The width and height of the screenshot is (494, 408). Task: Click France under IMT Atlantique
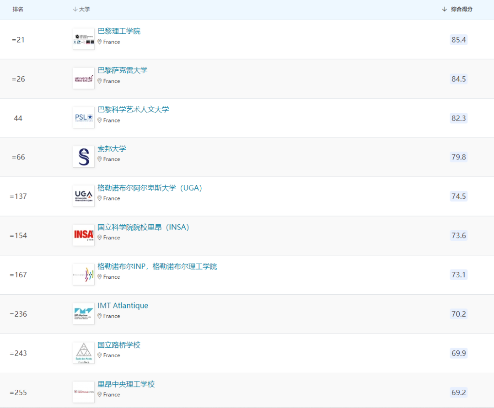point(112,316)
